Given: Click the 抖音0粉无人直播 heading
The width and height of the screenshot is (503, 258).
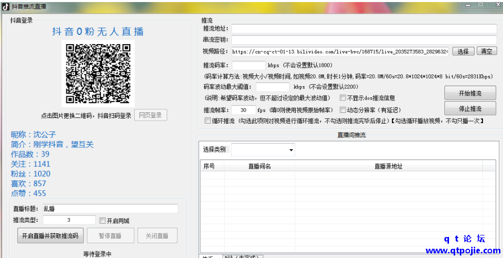Looking at the screenshot, I should click(98, 31).
